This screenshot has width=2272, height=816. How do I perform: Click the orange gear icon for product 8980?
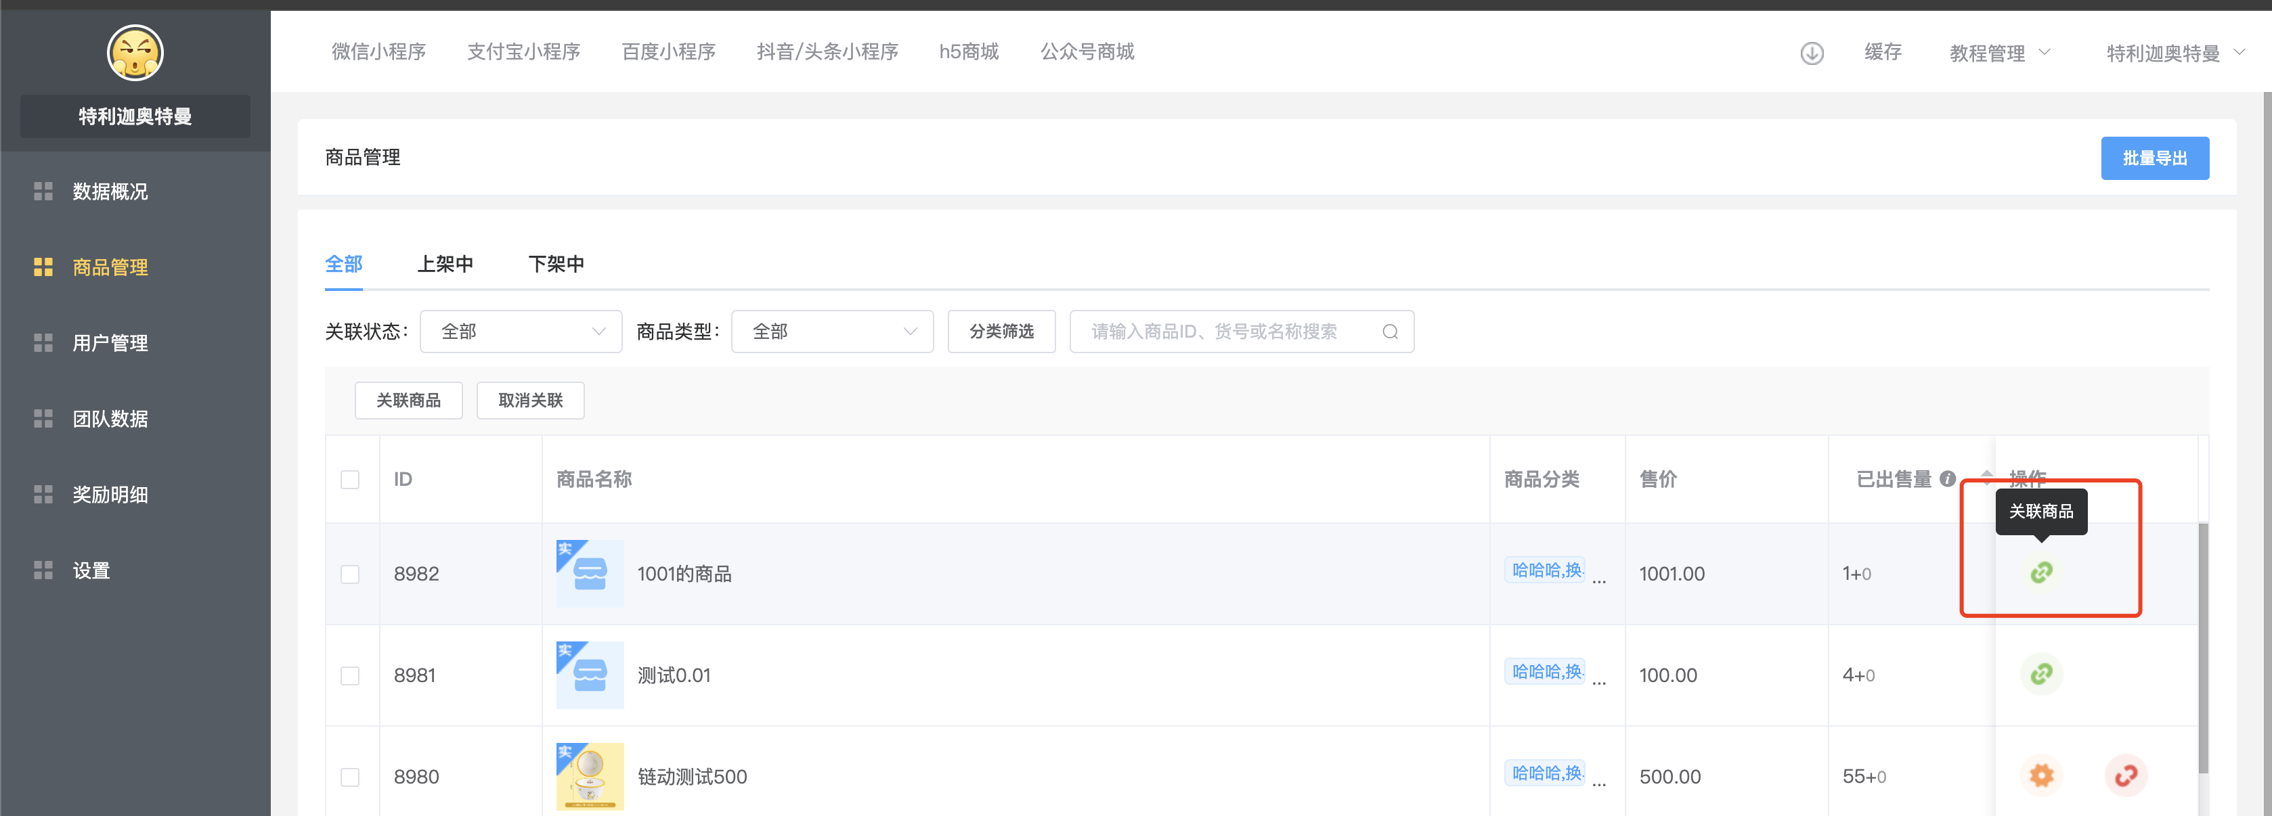(x=2041, y=775)
